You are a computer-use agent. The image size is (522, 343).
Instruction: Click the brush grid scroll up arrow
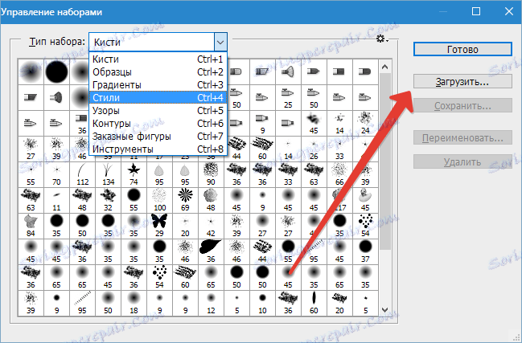point(384,67)
